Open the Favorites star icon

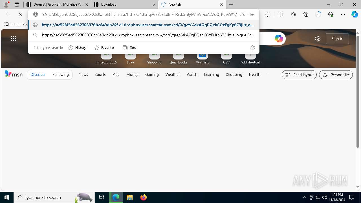[x=293, y=14]
